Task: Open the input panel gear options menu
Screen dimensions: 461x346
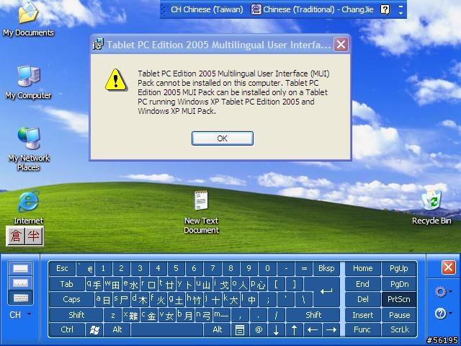Action: [444, 292]
